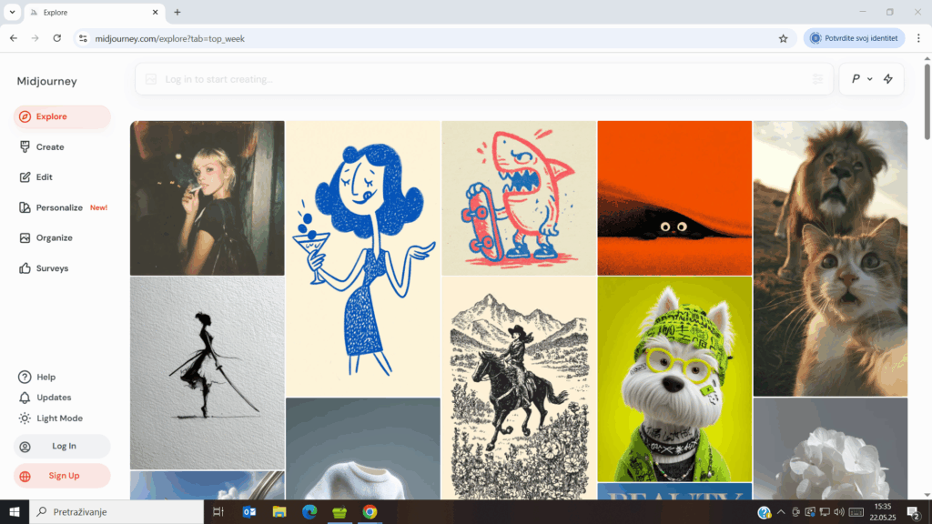Open Chrome three-dot menu
Viewport: 932px width, 524px height.
tap(918, 38)
